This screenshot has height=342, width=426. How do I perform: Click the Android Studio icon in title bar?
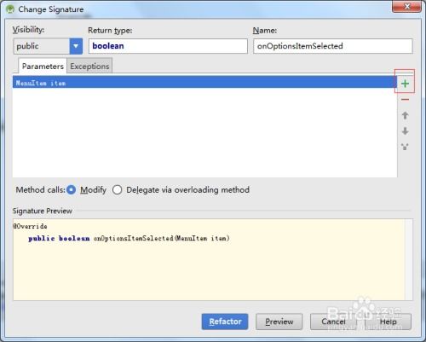tap(10, 9)
